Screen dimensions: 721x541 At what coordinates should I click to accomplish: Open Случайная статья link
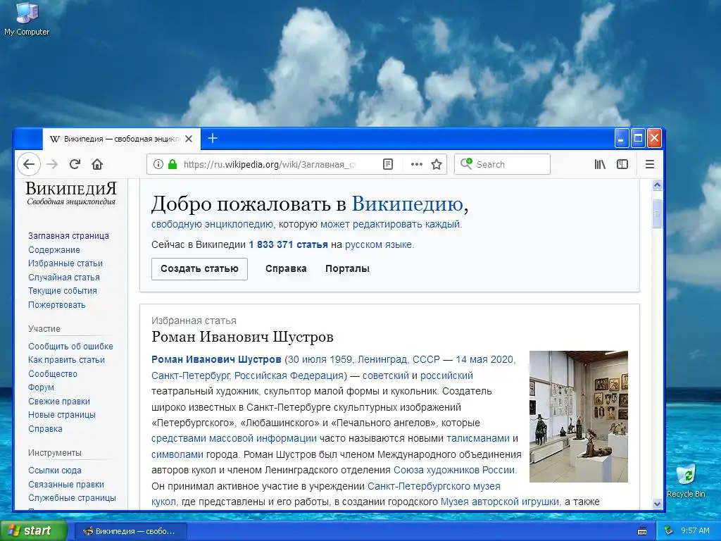[64, 277]
